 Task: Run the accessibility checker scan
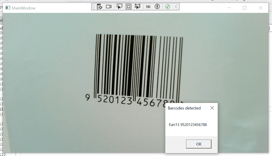(x=158, y=6)
